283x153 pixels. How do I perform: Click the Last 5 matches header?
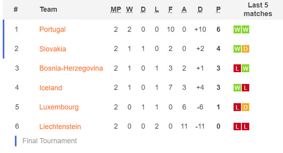(x=258, y=9)
